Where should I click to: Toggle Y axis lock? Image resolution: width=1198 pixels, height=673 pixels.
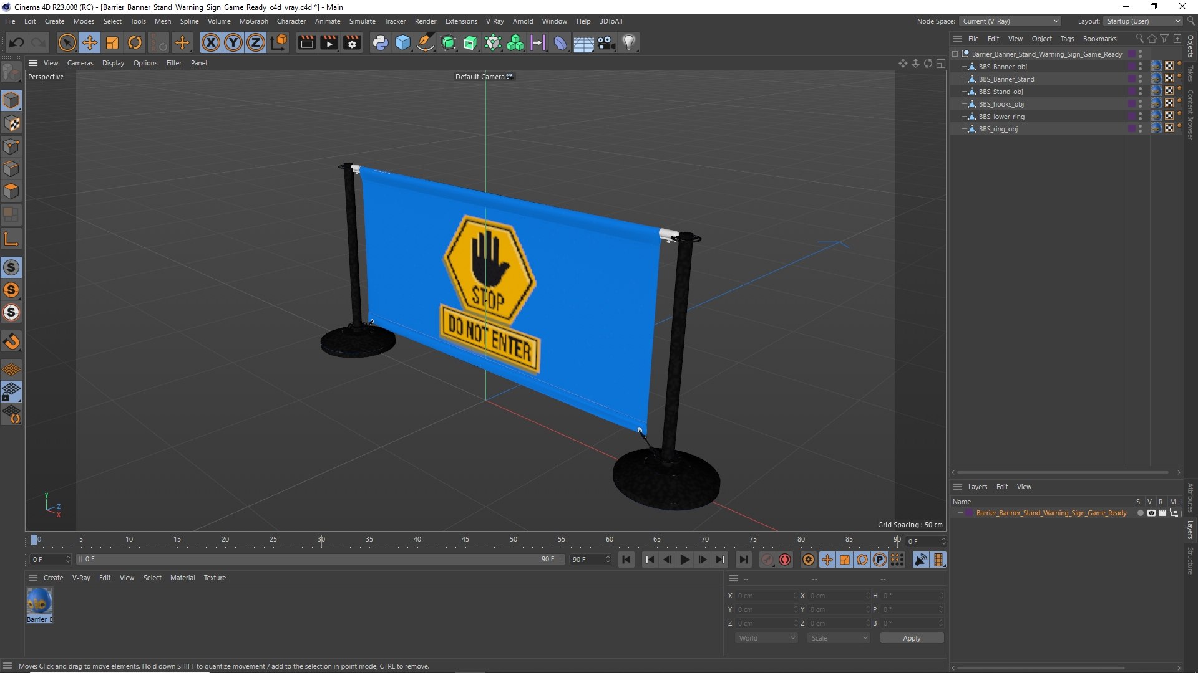(233, 42)
